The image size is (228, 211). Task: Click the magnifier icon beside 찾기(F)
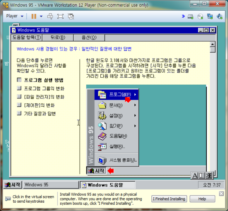click(102, 126)
